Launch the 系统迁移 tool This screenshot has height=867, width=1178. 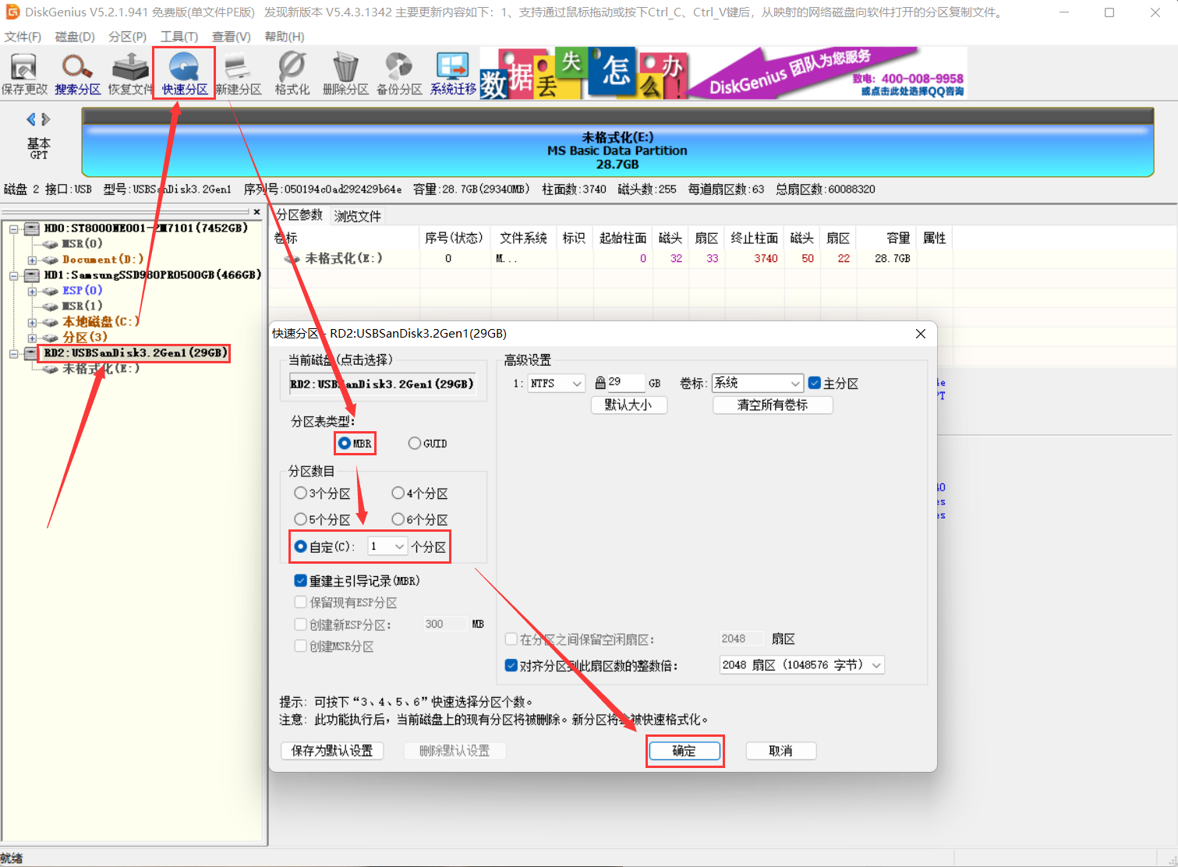tap(452, 70)
